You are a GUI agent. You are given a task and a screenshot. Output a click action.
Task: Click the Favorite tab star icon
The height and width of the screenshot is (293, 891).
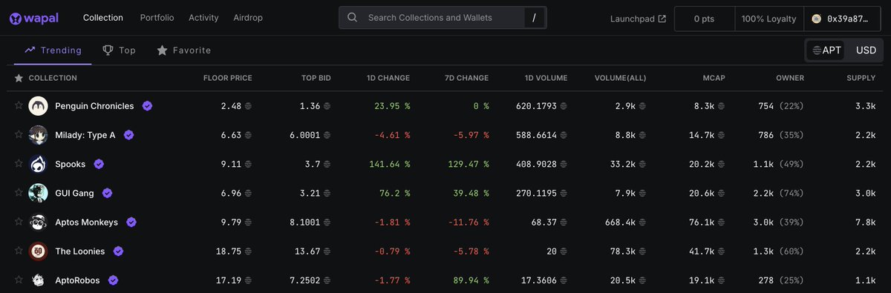[162, 50]
